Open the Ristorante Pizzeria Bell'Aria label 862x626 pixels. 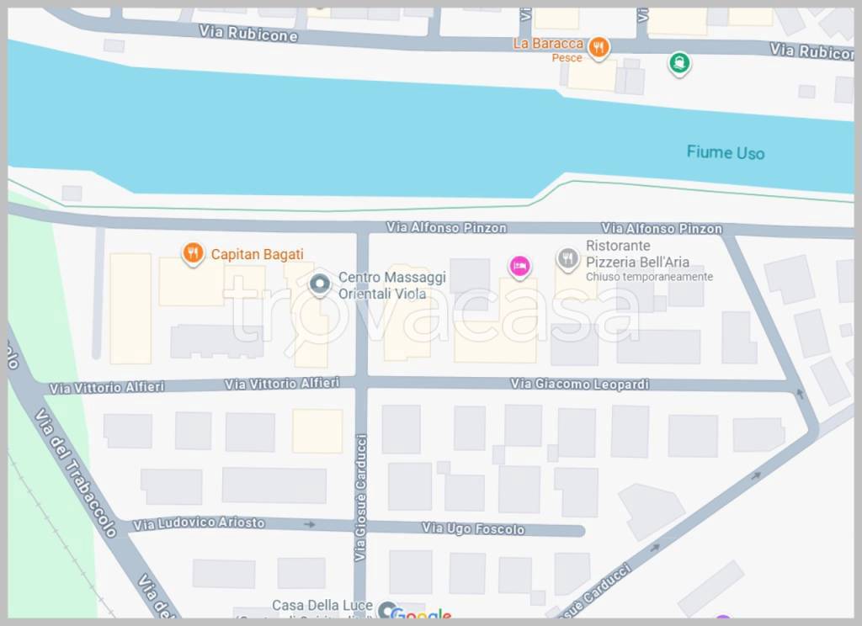(x=637, y=254)
